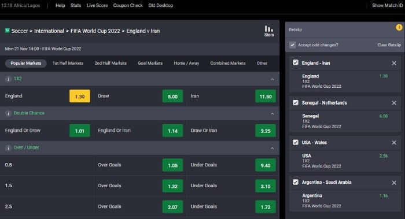Uncheck Senegal - Netherlands selection checkbox
405x219 pixels.
(x=296, y=102)
